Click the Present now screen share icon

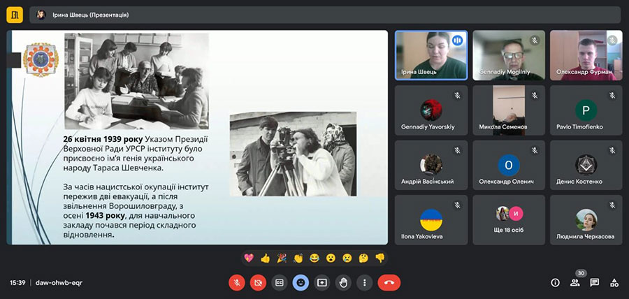[321, 282]
